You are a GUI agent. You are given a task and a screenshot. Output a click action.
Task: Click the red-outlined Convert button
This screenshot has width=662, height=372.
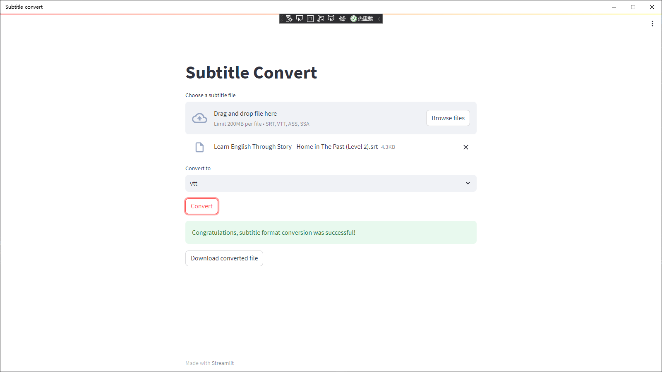pyautogui.click(x=201, y=206)
